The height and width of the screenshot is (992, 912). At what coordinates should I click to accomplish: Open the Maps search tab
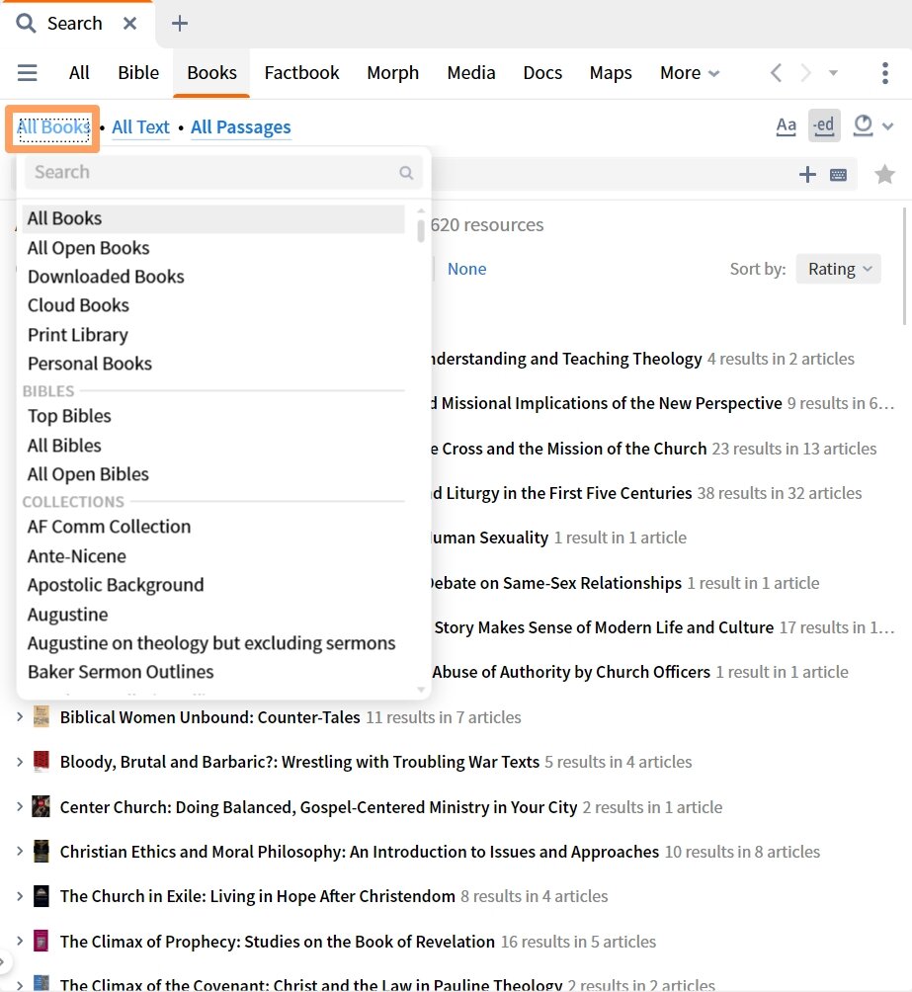click(x=611, y=73)
